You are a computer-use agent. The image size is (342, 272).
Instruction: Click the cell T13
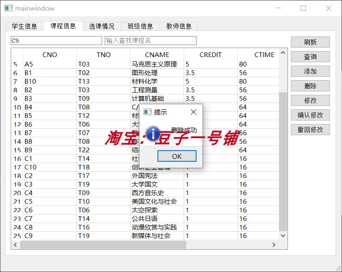point(103,82)
